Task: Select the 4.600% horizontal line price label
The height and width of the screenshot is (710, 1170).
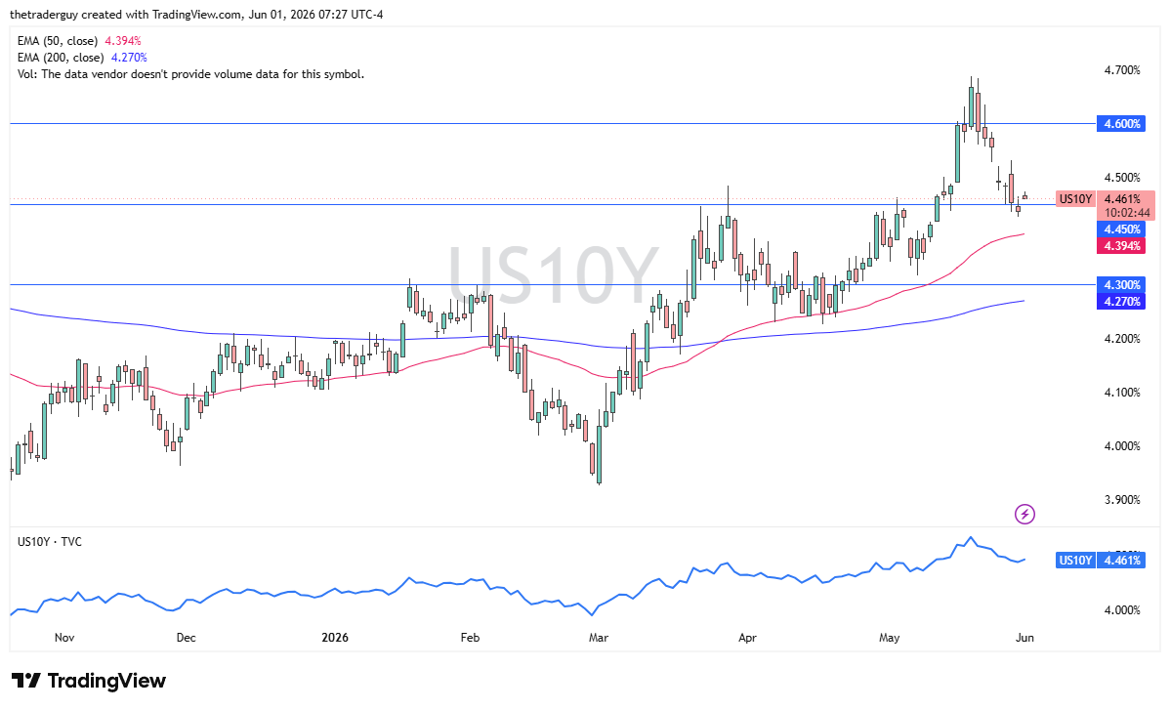Action: click(1120, 124)
